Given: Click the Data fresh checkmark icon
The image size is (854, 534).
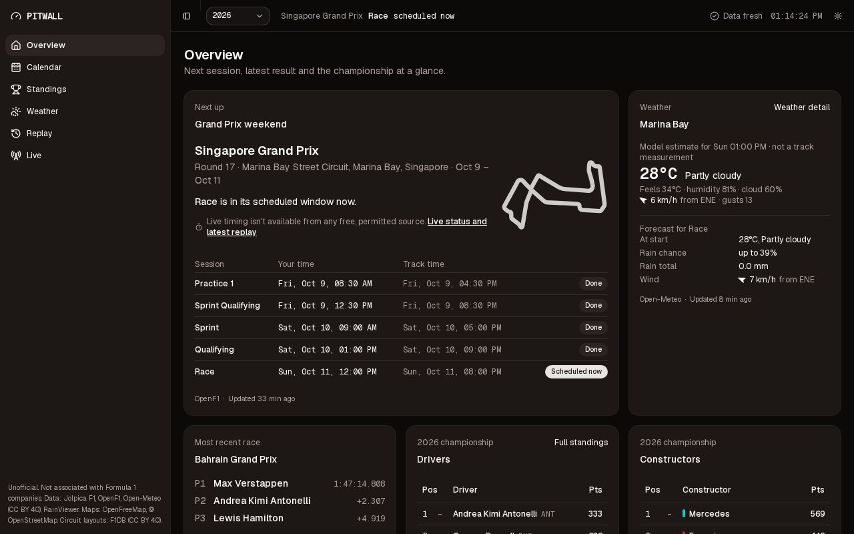Looking at the screenshot, I should click(715, 16).
